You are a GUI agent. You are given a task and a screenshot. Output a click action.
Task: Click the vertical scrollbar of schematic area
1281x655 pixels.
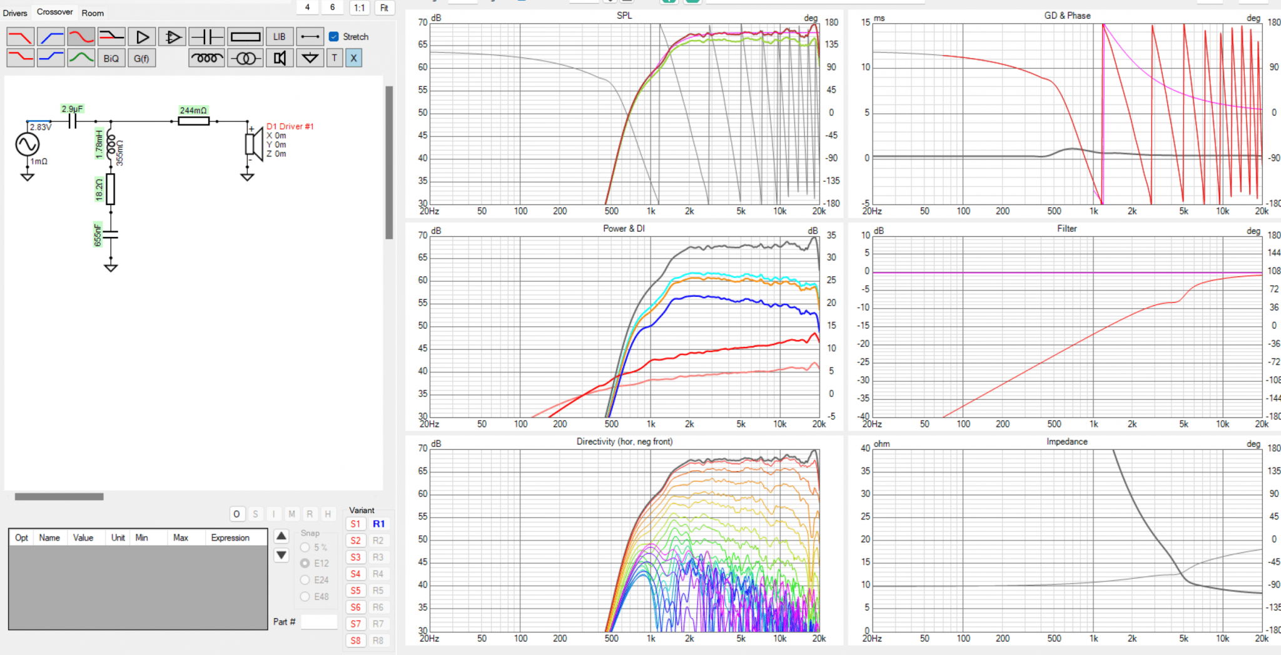pos(389,162)
